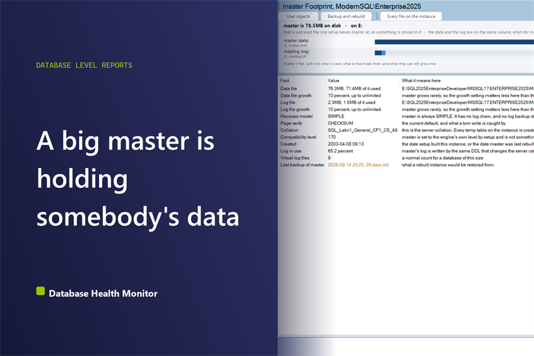Click the CHECKSUM page verify value
The width and height of the screenshot is (534, 356).
point(340,123)
